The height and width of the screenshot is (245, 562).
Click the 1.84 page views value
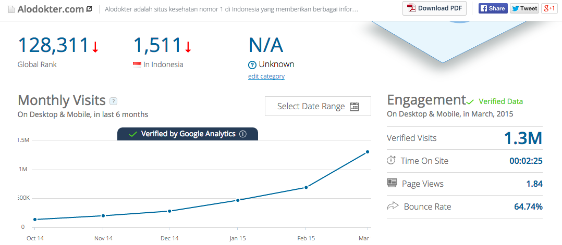coord(534,184)
